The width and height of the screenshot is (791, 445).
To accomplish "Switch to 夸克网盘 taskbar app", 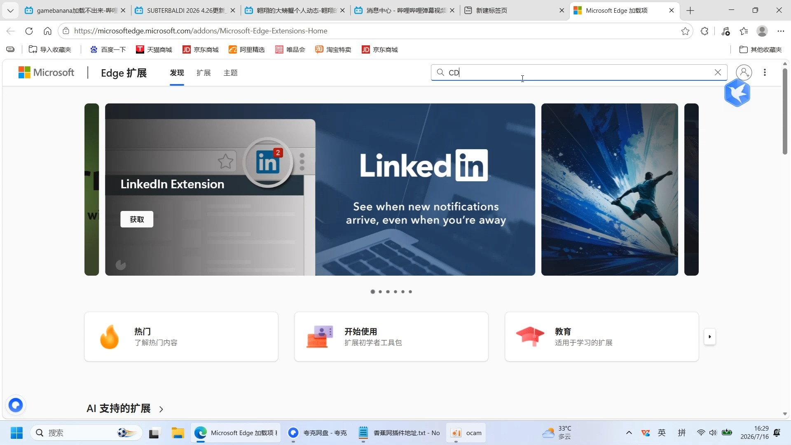I will 317,433.
